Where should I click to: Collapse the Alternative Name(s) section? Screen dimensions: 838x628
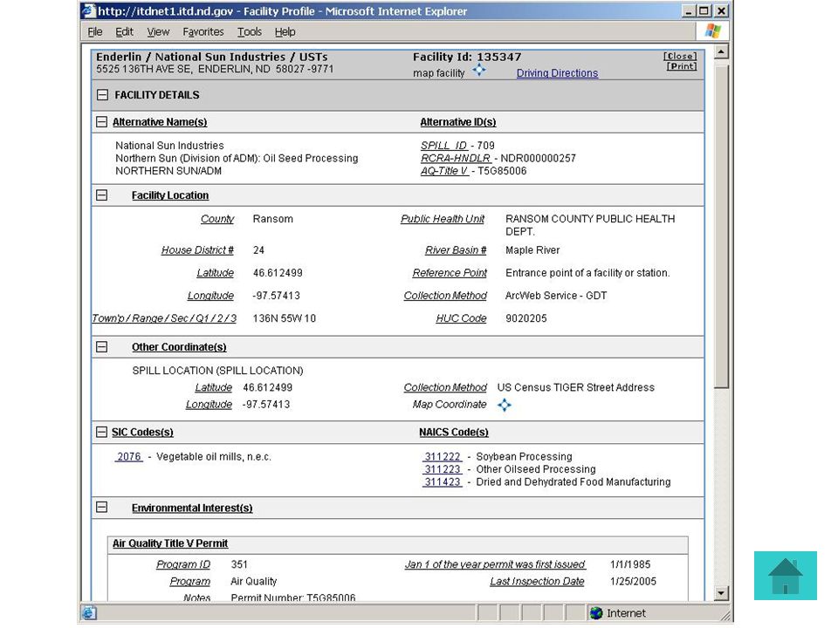[101, 122]
